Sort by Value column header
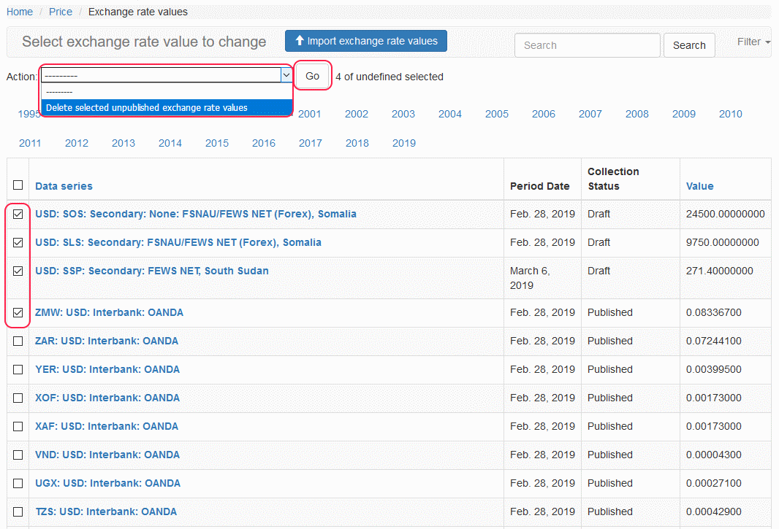 click(x=699, y=186)
